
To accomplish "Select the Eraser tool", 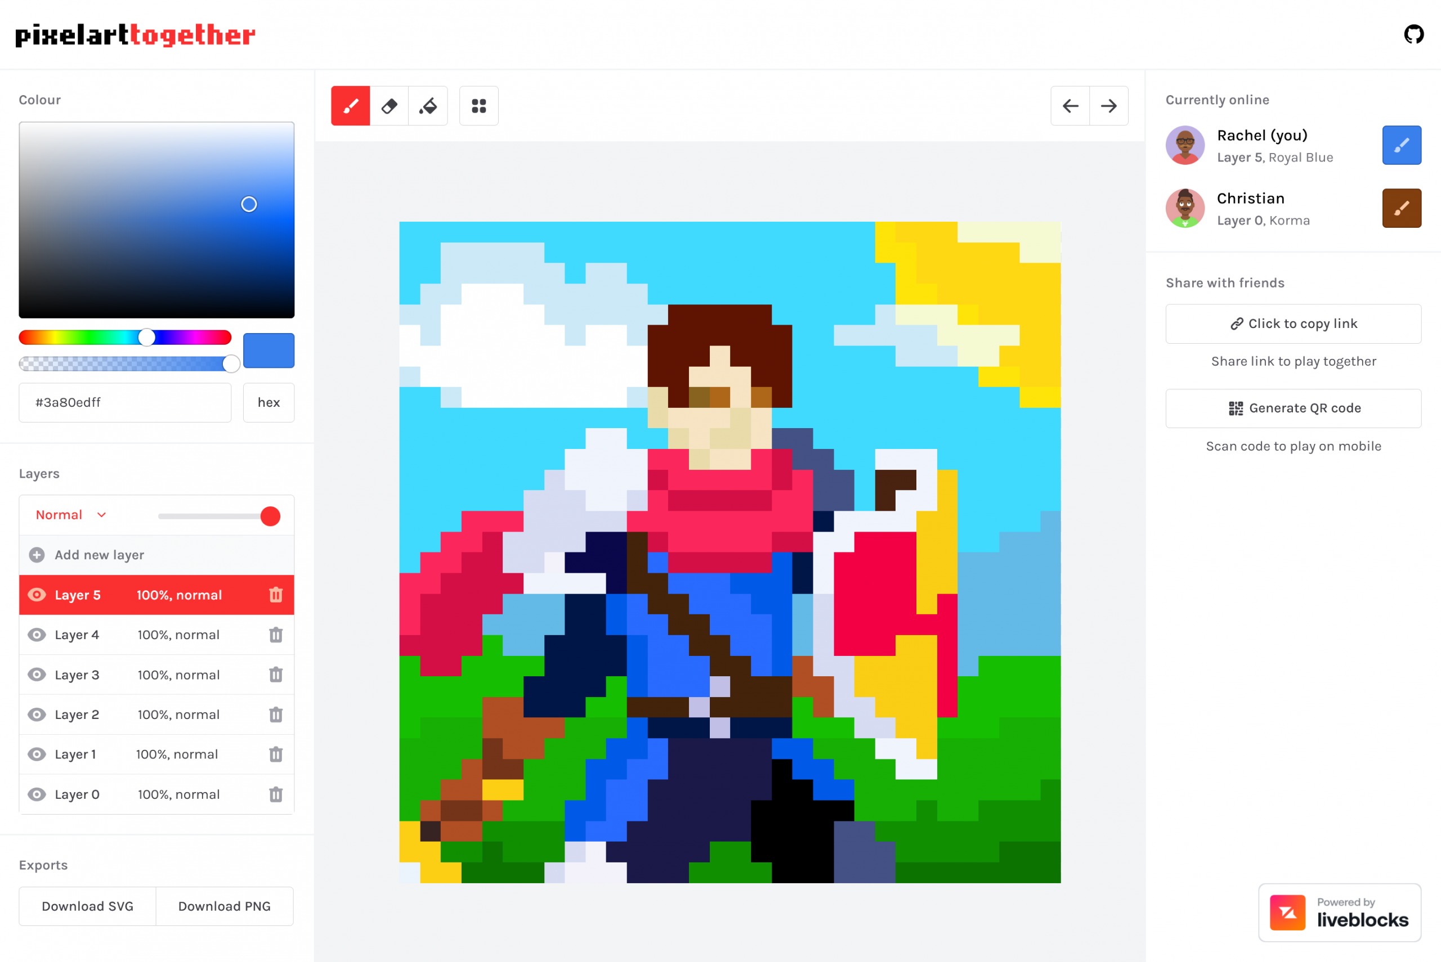I will (389, 106).
